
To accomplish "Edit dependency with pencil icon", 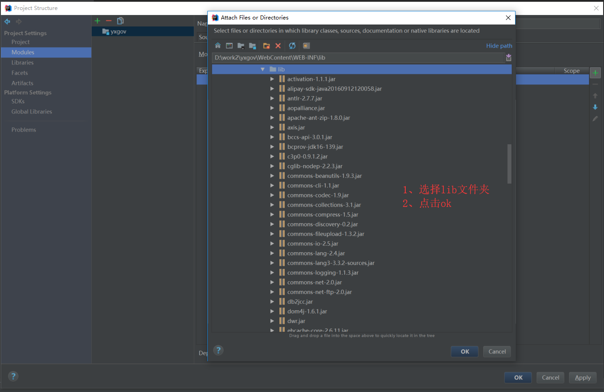I will point(595,118).
